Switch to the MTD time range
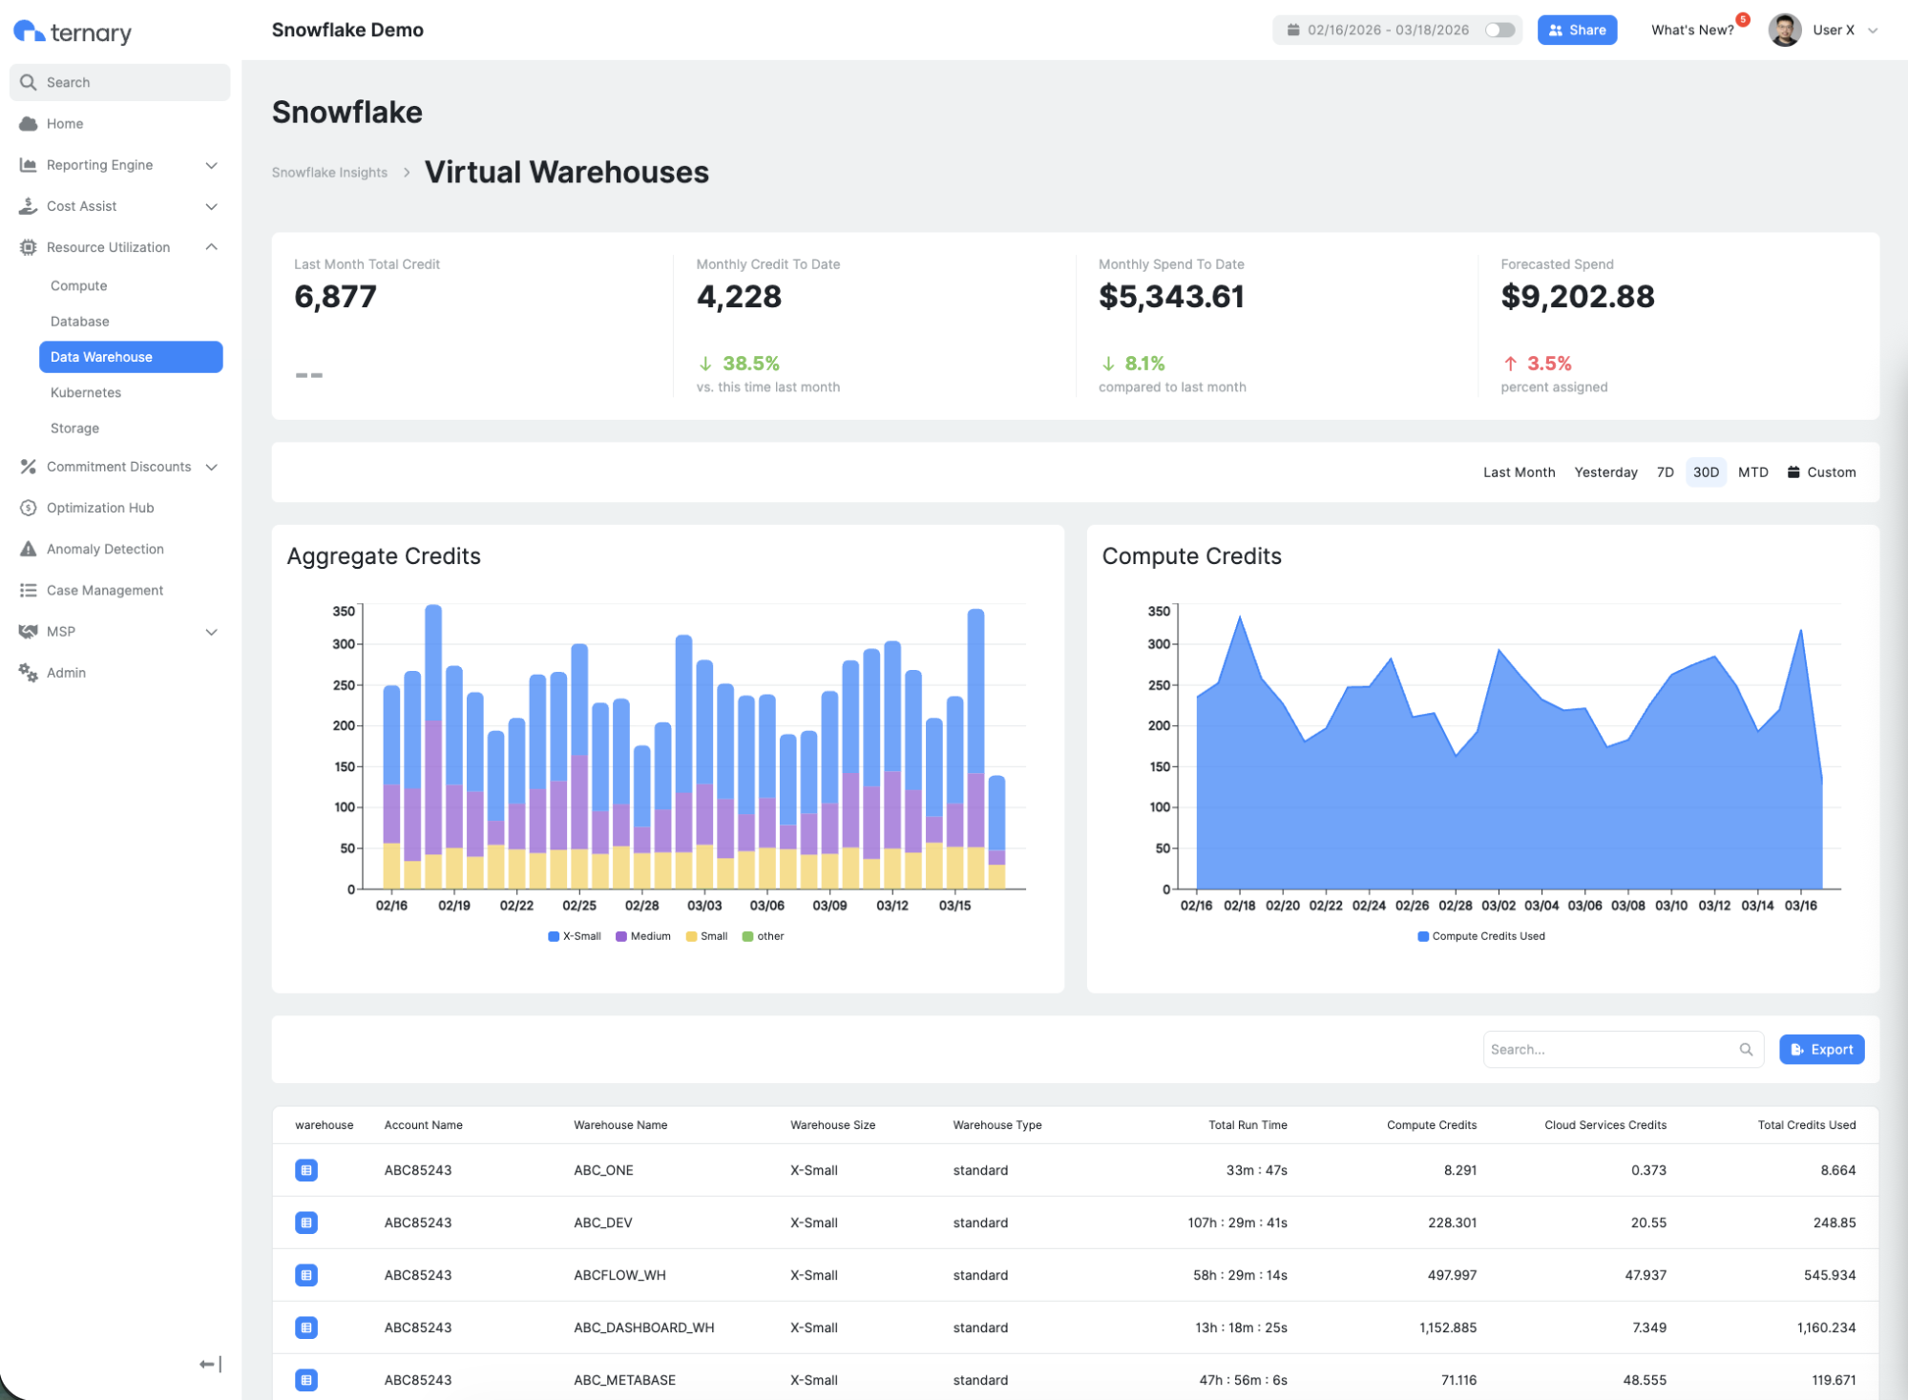Image resolution: width=1908 pixels, height=1400 pixels. click(x=1752, y=472)
